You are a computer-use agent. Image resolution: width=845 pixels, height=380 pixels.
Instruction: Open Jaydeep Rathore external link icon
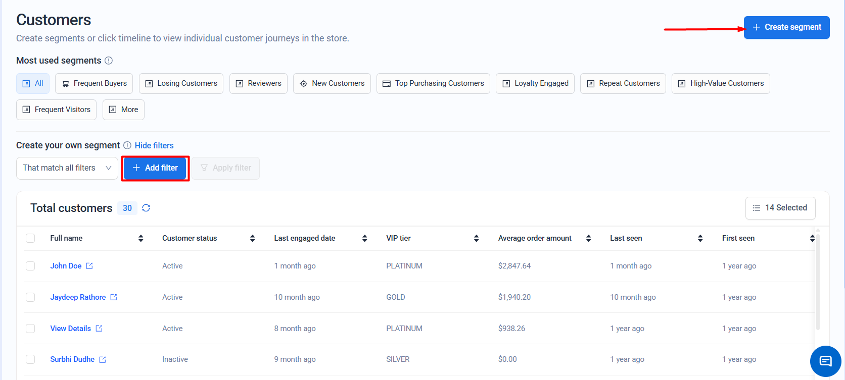point(114,297)
